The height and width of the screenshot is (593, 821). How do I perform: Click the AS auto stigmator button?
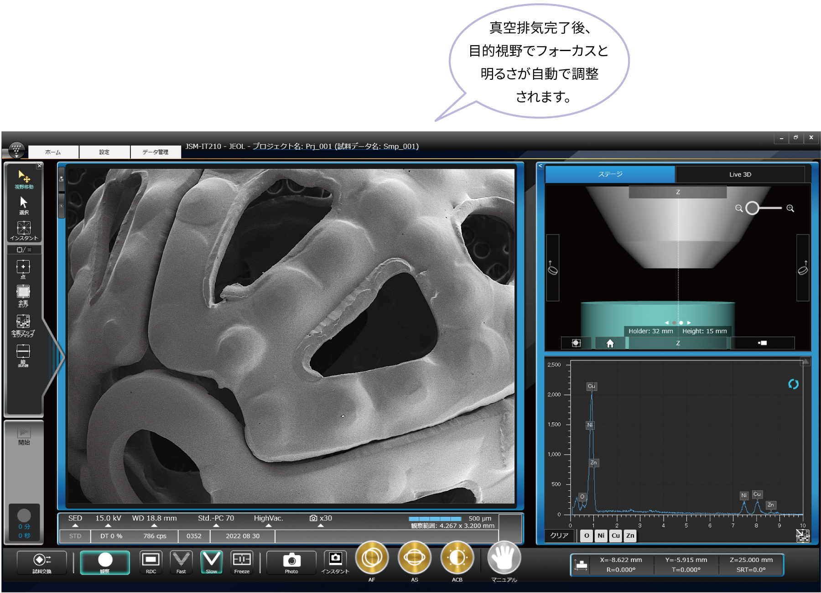coord(414,559)
